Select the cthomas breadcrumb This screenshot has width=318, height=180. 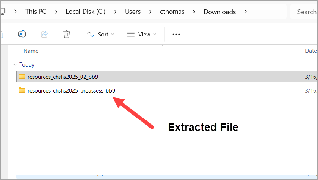click(172, 12)
